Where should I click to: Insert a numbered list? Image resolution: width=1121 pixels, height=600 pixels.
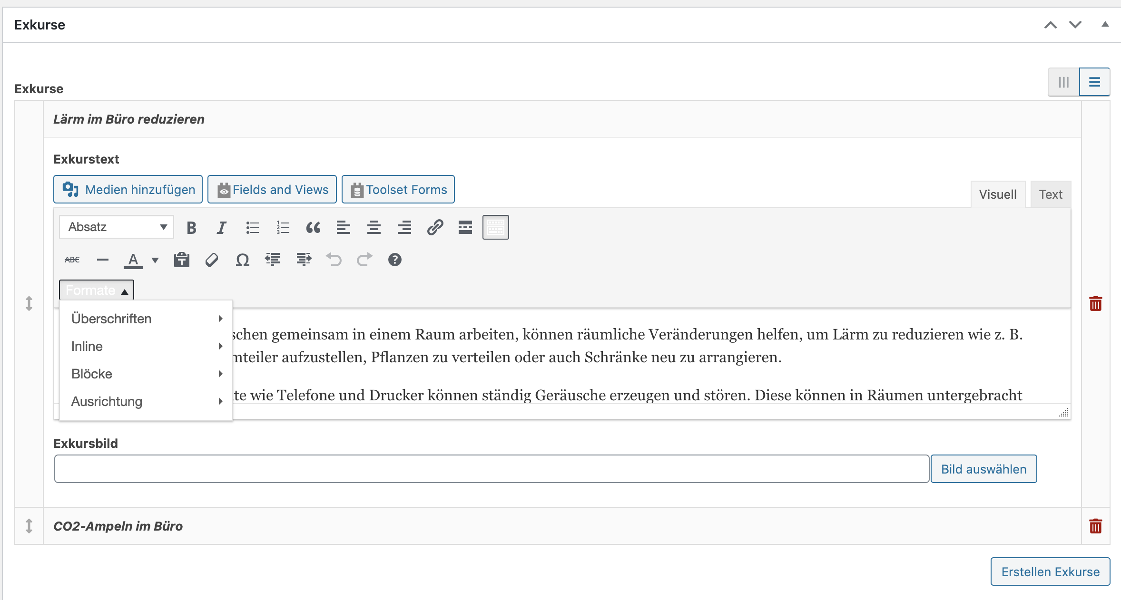pyautogui.click(x=283, y=228)
